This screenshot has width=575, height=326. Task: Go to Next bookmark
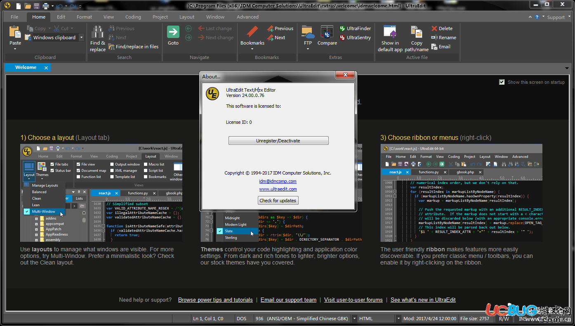[x=276, y=38]
